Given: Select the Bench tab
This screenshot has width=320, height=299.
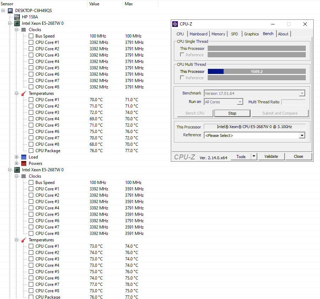Looking at the screenshot, I should pos(268,34).
